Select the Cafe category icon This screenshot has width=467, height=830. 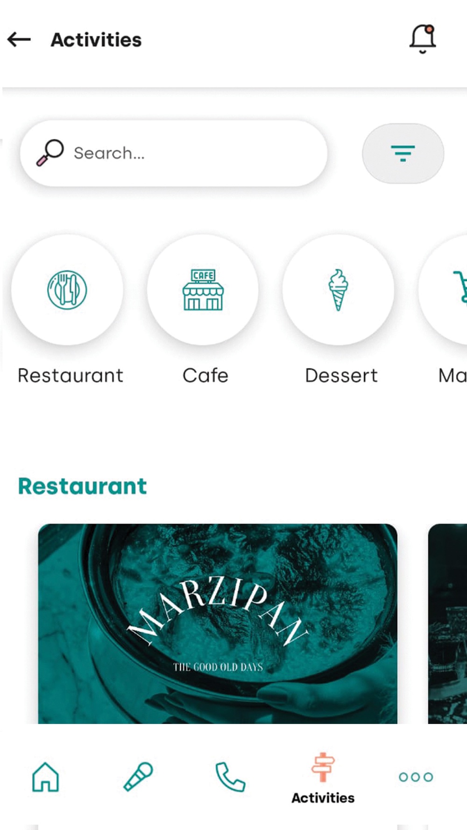(203, 289)
